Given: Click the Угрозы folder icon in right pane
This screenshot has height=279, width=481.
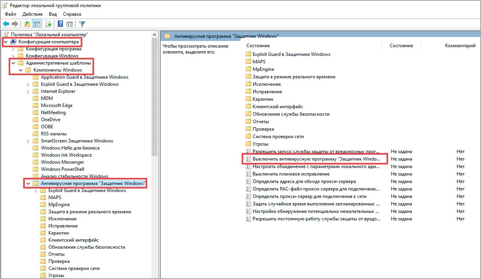Looking at the screenshot, I should (x=248, y=144).
